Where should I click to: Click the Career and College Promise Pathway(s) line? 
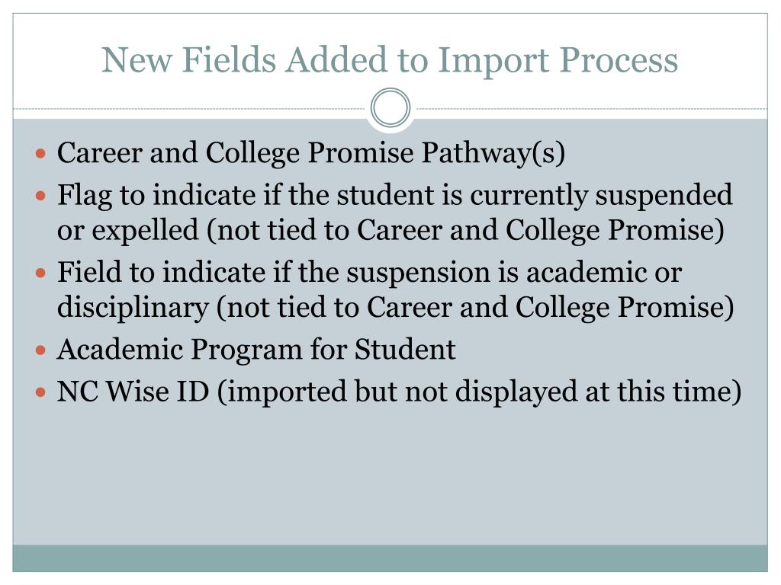tap(311, 152)
